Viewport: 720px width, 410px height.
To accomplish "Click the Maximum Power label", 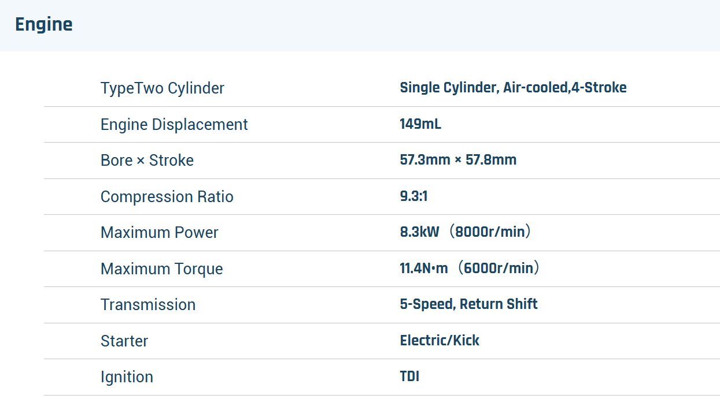I will (x=159, y=233).
